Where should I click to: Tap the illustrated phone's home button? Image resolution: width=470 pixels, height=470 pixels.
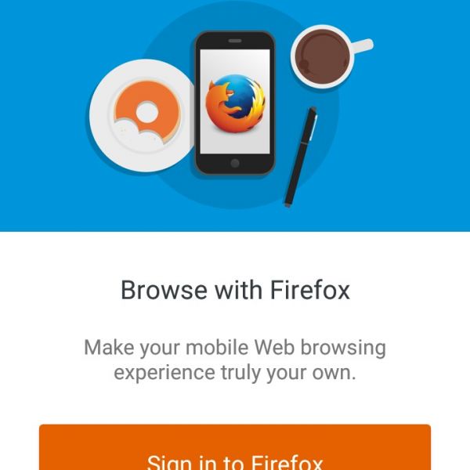coord(235,164)
